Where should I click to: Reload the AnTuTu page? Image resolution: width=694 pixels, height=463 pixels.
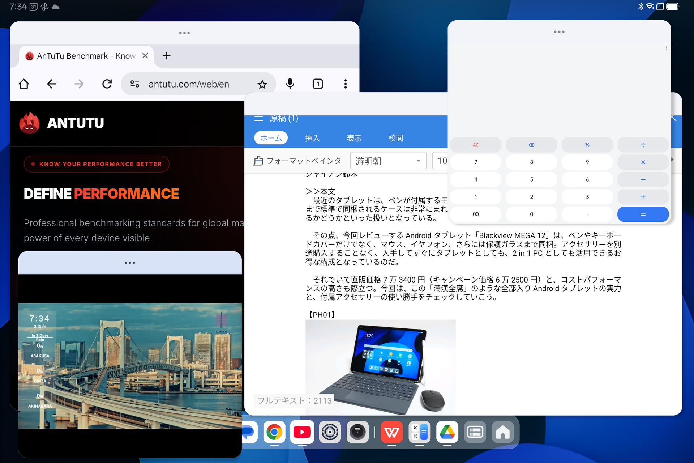107,84
